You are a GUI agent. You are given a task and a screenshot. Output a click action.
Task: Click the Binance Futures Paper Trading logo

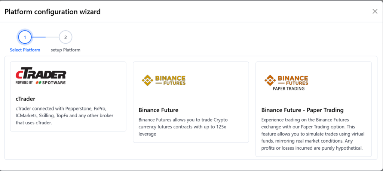pos(286,83)
